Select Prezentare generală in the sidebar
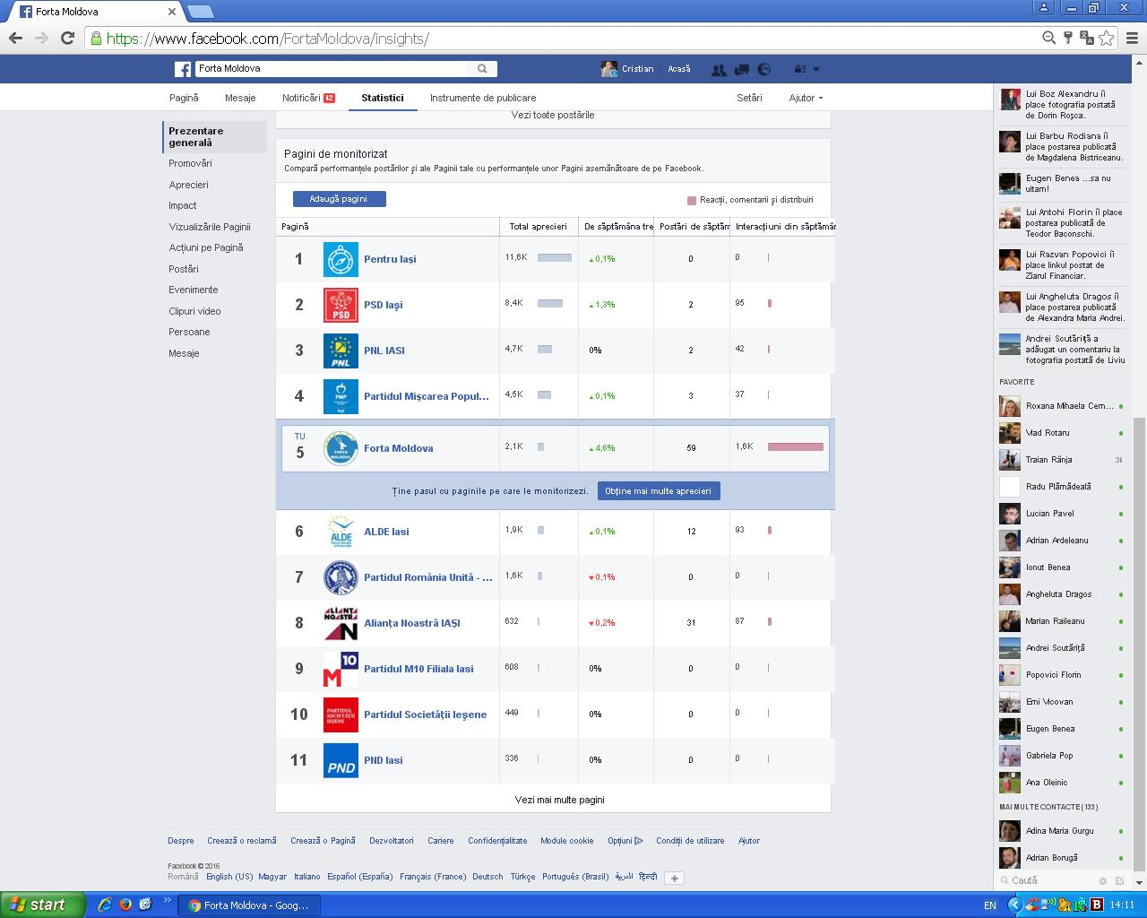The height and width of the screenshot is (918, 1147). (215, 136)
